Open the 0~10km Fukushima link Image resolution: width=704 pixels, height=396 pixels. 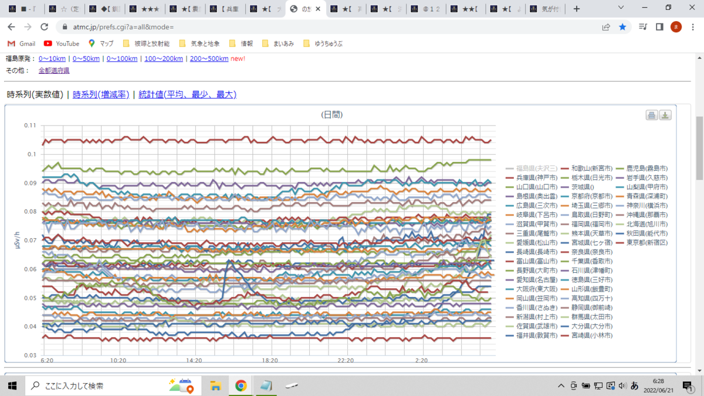[x=52, y=59]
